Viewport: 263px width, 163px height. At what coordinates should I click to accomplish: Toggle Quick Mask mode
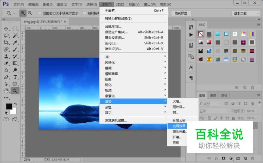(6, 120)
